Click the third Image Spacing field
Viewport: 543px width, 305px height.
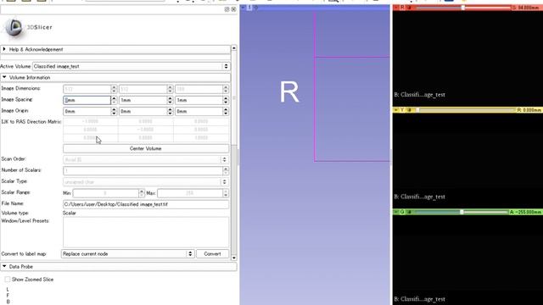(x=199, y=100)
